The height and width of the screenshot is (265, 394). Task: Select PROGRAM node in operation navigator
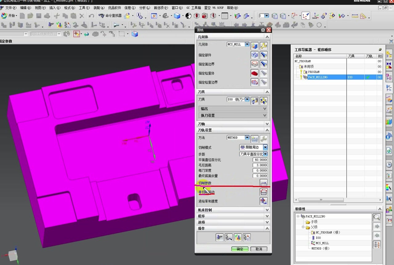point(314,72)
